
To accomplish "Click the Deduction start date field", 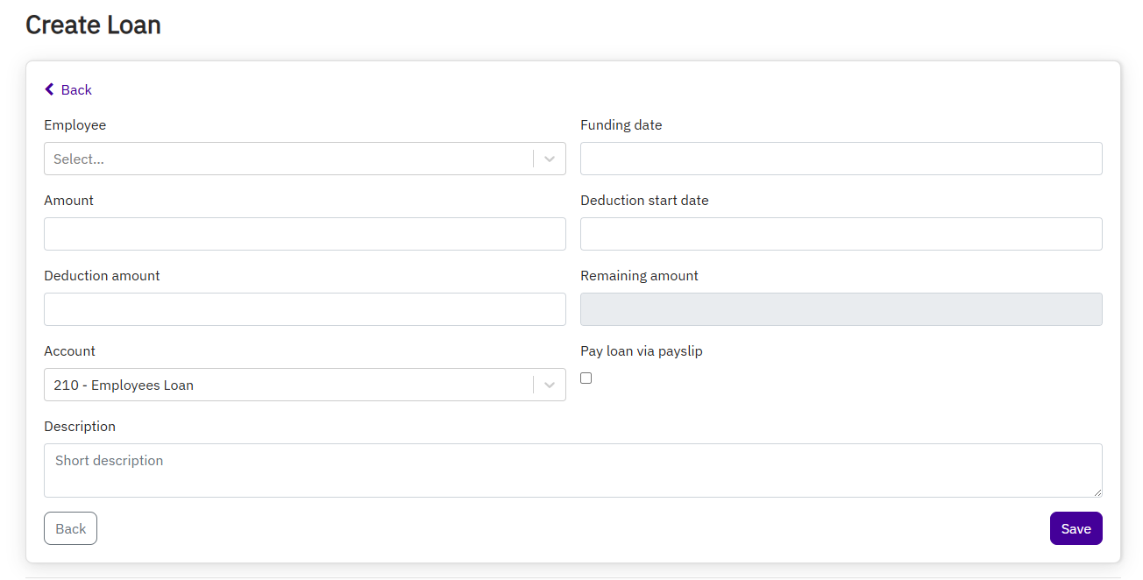I will [x=841, y=234].
